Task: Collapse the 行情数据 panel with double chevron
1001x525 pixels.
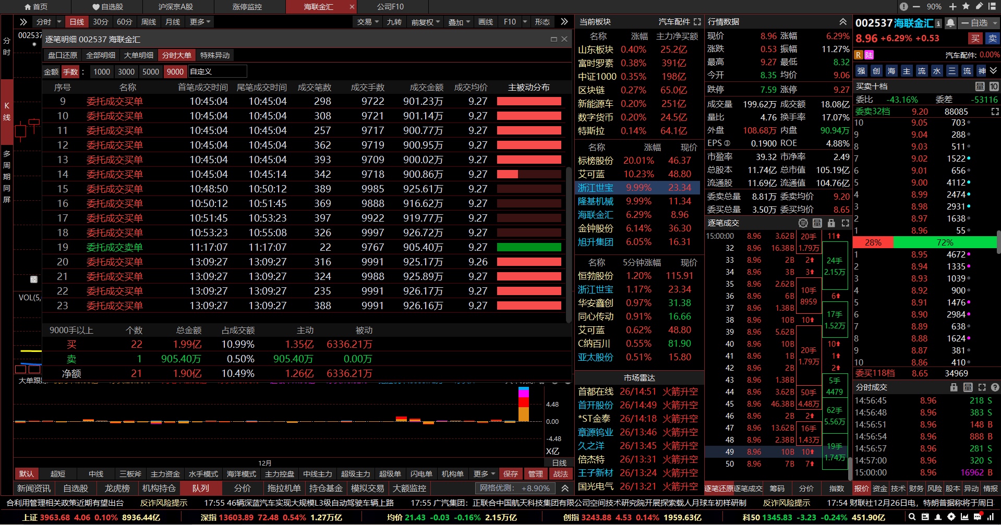Action: [x=843, y=22]
